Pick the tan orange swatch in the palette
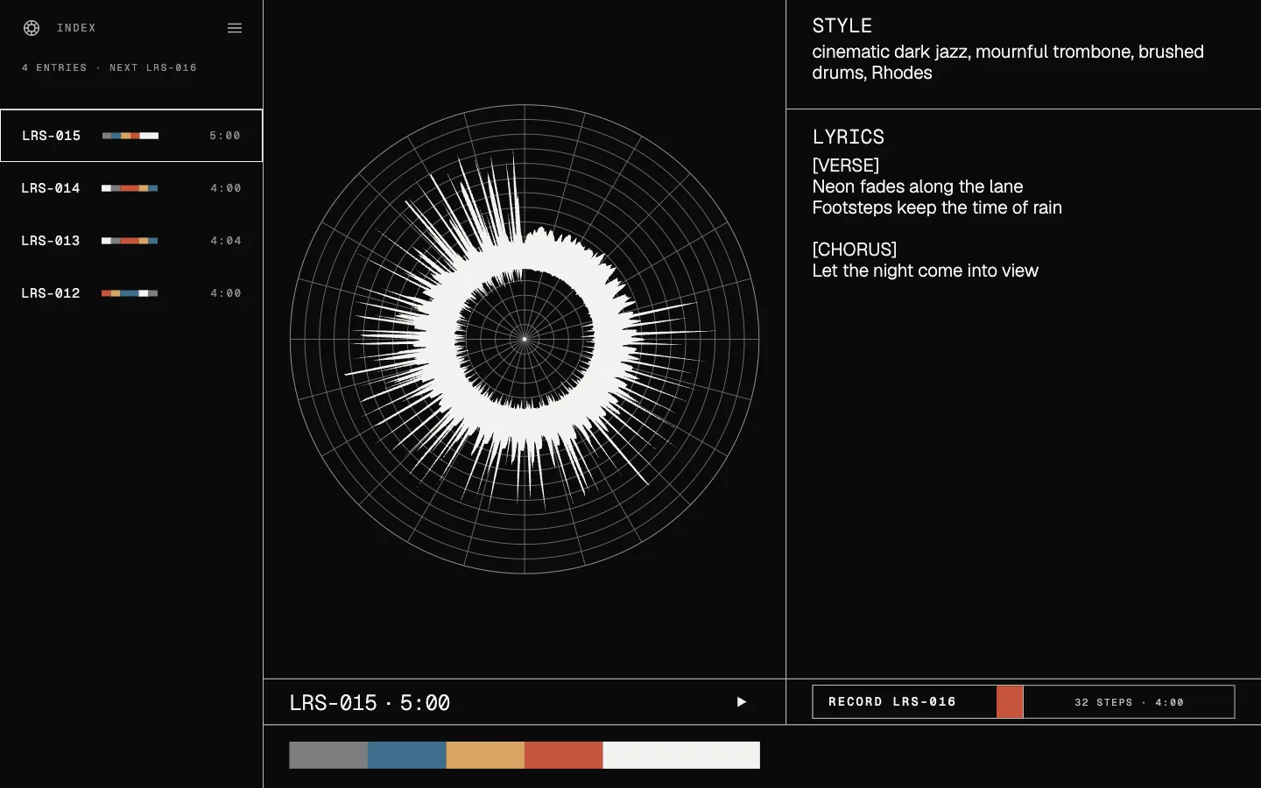 [x=485, y=755]
